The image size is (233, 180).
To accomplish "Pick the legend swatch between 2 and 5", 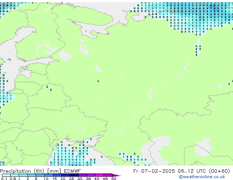I will pos(32,175).
